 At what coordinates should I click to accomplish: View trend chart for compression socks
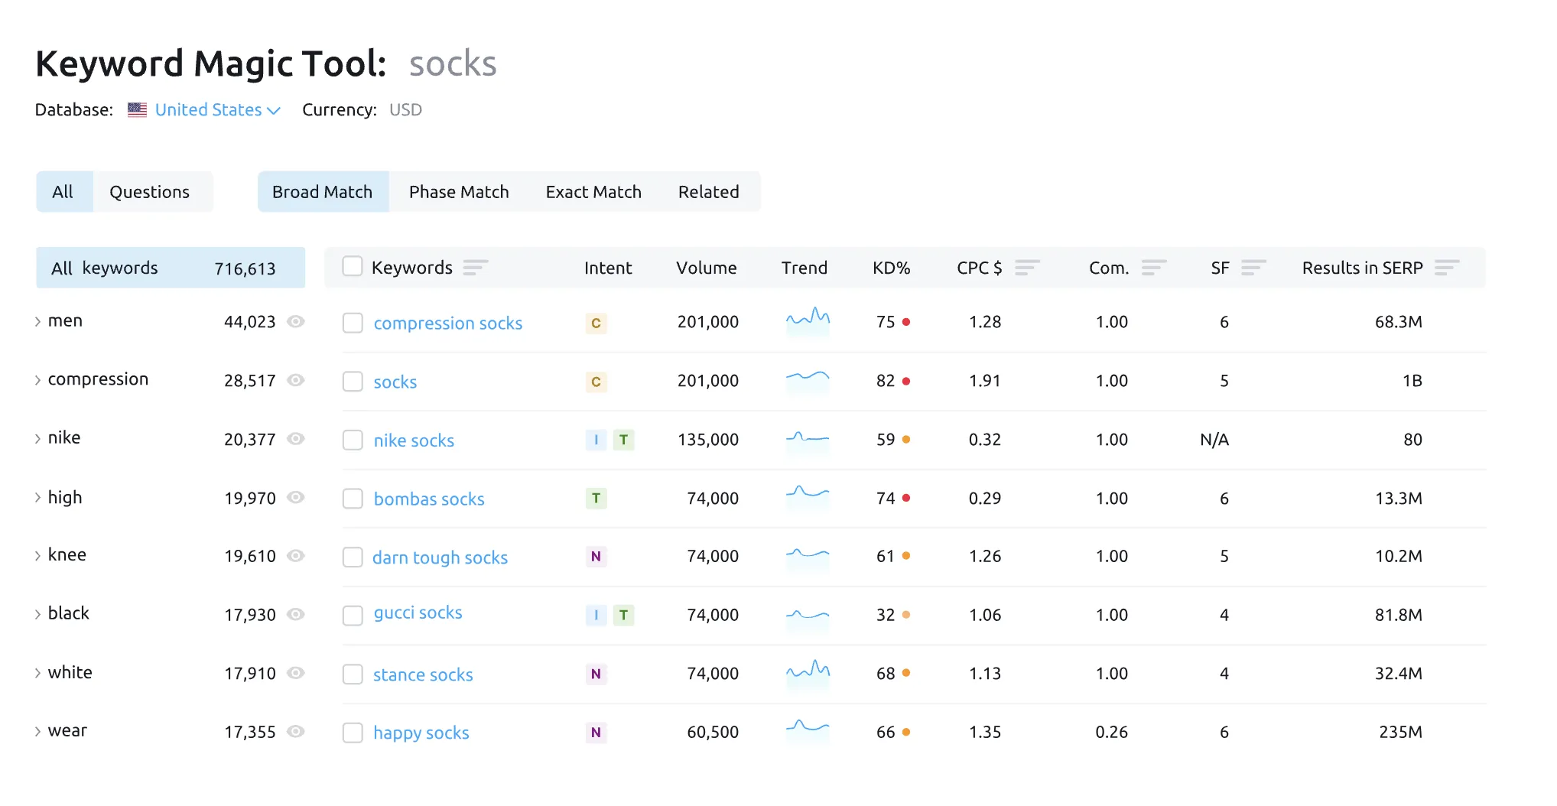[808, 321]
